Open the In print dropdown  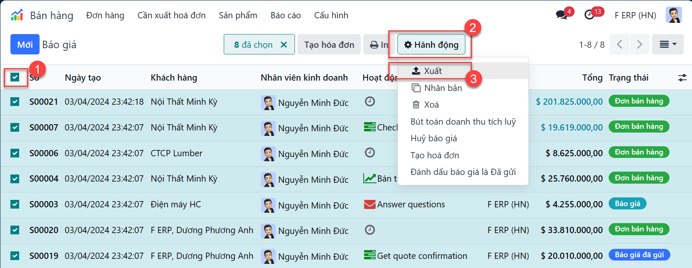coord(379,44)
